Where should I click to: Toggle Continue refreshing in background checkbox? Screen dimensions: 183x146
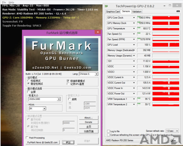(x=108, y=135)
